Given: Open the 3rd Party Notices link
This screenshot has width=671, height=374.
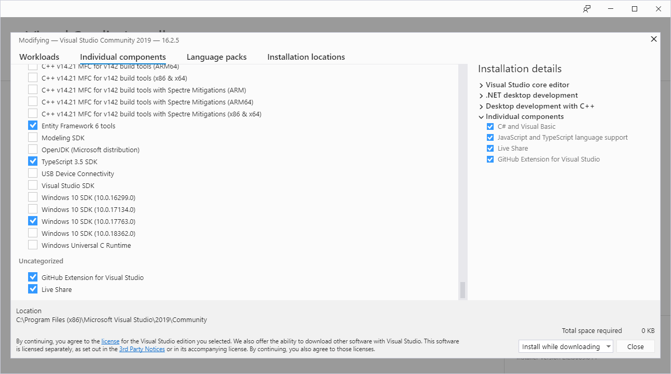Looking at the screenshot, I should pyautogui.click(x=142, y=349).
